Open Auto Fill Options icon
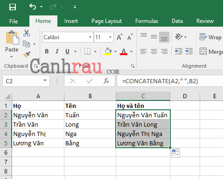Screen dimensions: 223x179 [175, 153]
